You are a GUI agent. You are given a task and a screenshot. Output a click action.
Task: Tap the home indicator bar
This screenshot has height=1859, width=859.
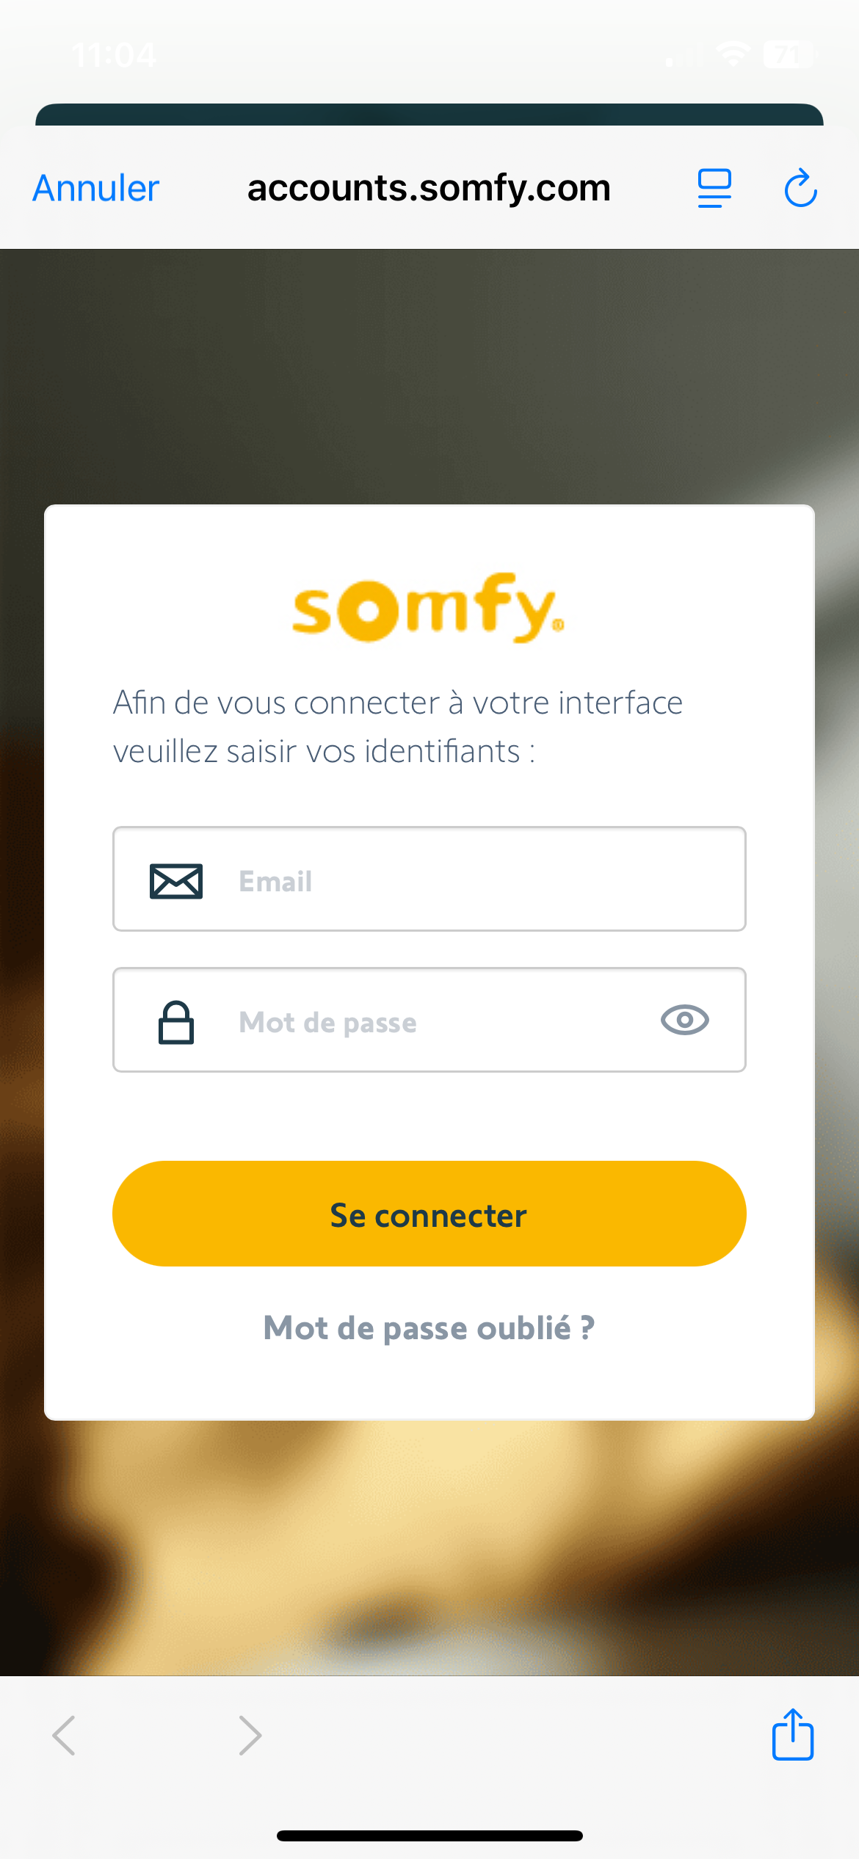429,1836
